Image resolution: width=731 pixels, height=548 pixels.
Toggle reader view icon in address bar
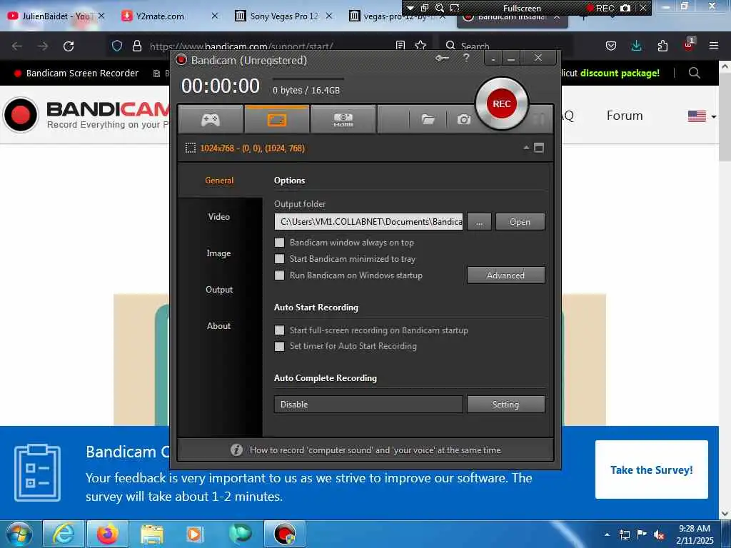(x=400, y=46)
